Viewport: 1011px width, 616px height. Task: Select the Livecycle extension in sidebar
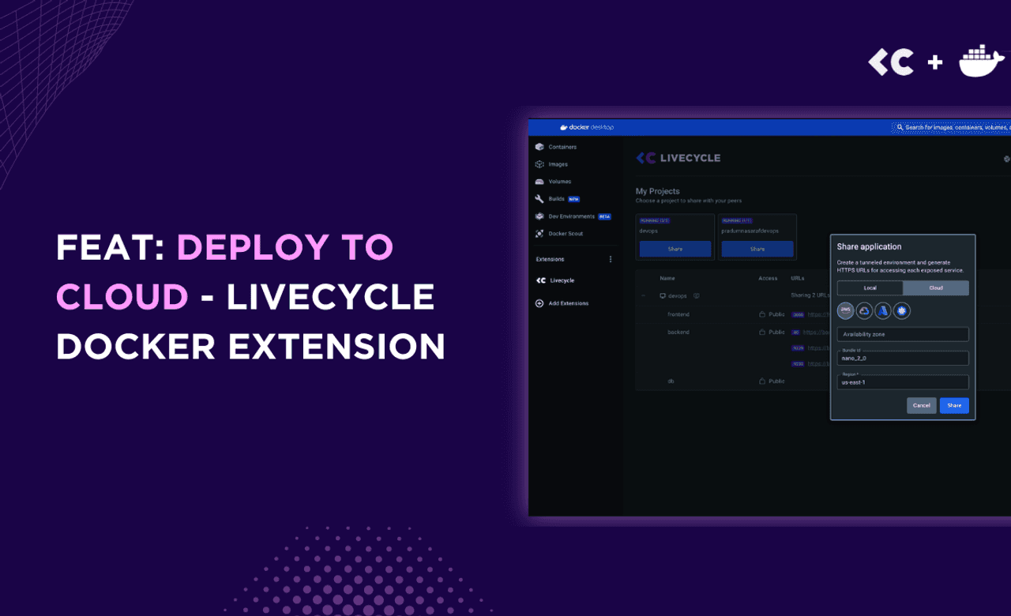555,280
